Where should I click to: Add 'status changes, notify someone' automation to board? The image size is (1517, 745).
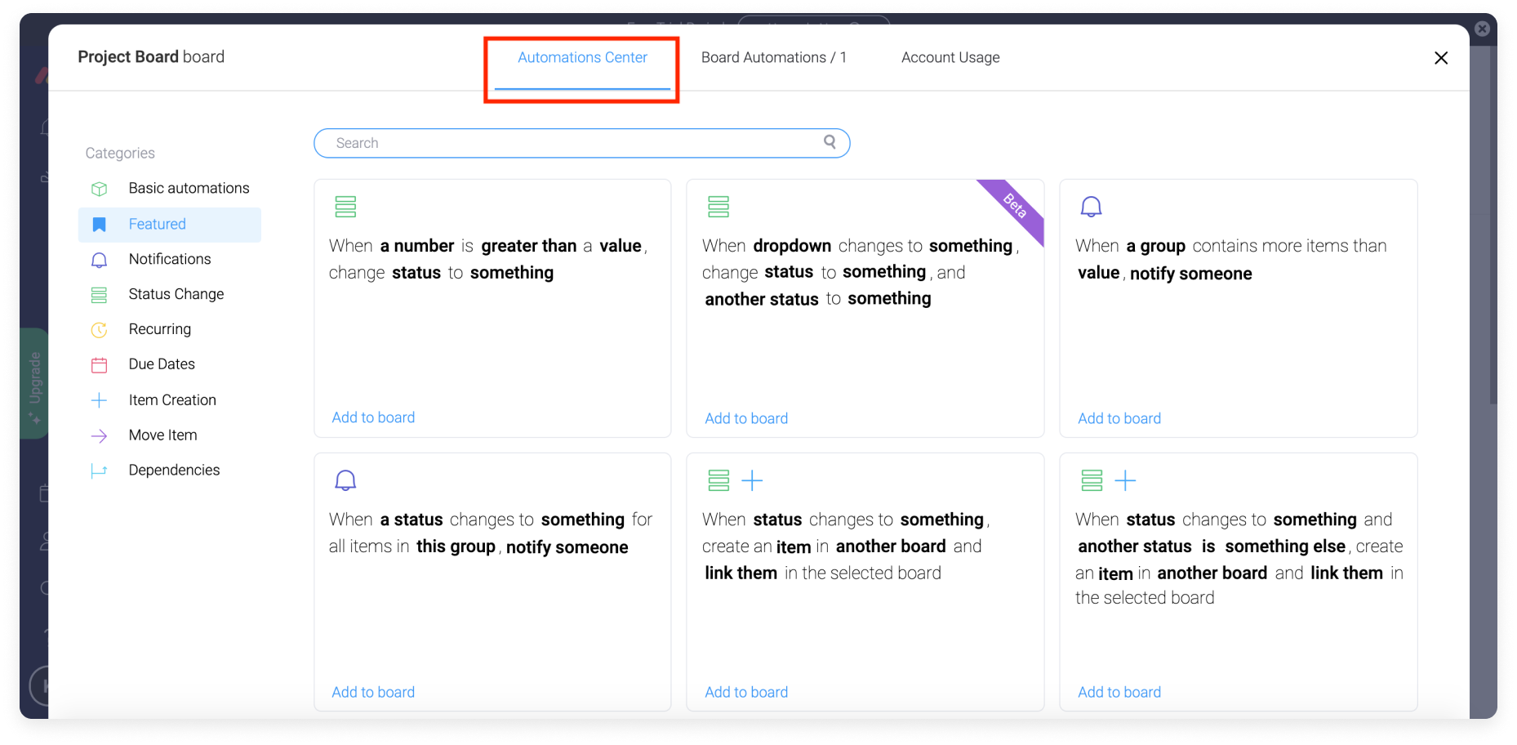coord(373,692)
